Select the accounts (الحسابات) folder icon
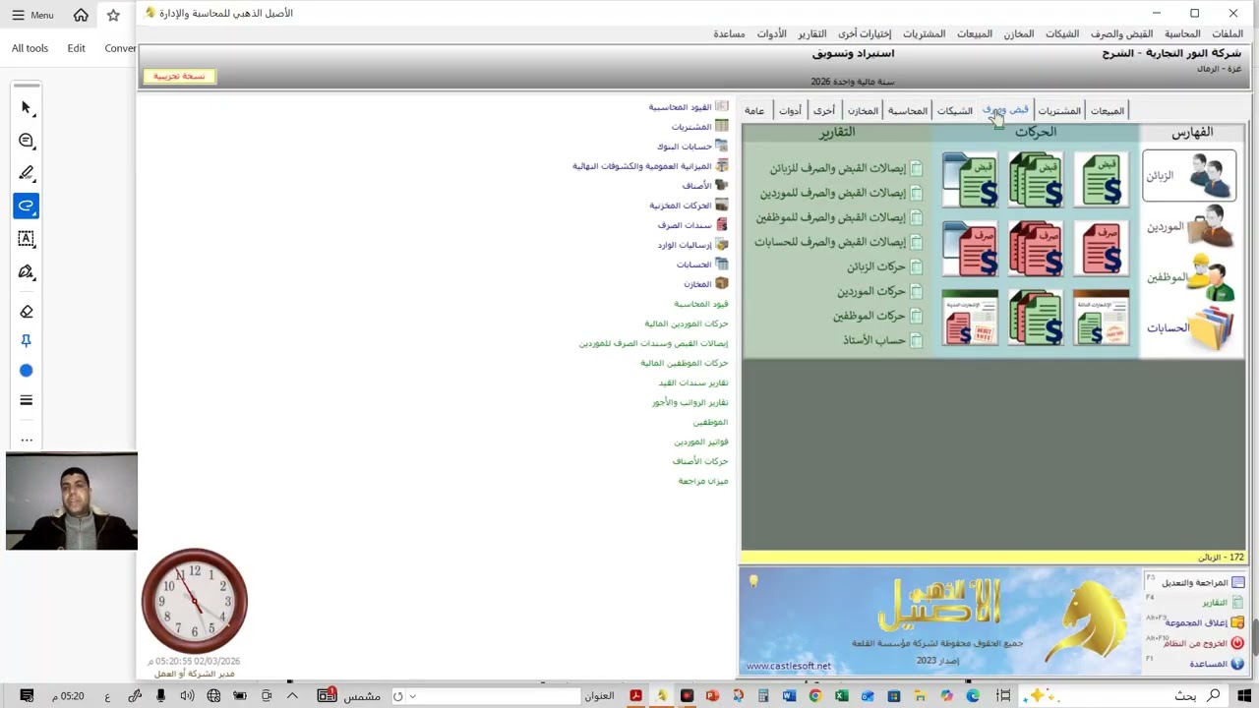This screenshot has width=1259, height=708. (x=1189, y=327)
